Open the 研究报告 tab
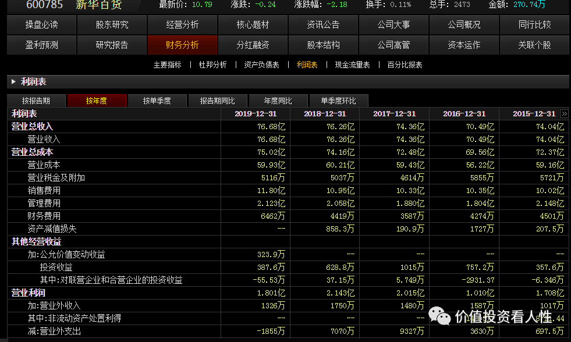 (x=112, y=45)
